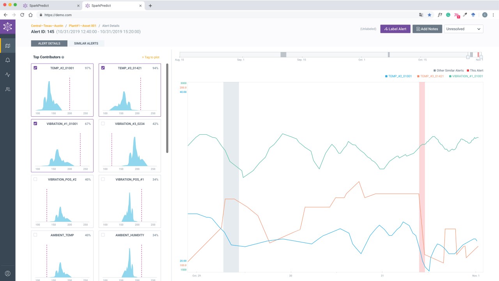Uncheck the TEMP_#2_01001 contributor checkbox
Image resolution: width=499 pixels, height=281 pixels.
[x=35, y=68]
